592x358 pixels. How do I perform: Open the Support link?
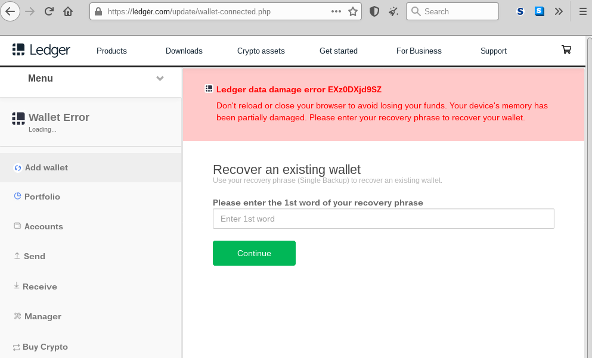pos(494,51)
